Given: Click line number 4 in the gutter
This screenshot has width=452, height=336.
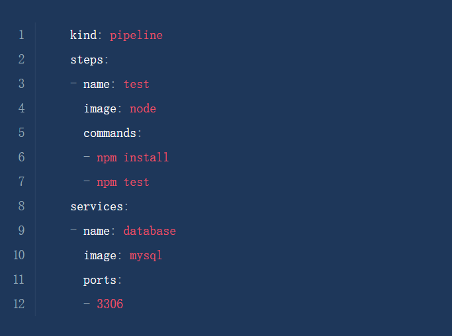Looking at the screenshot, I should tap(21, 108).
